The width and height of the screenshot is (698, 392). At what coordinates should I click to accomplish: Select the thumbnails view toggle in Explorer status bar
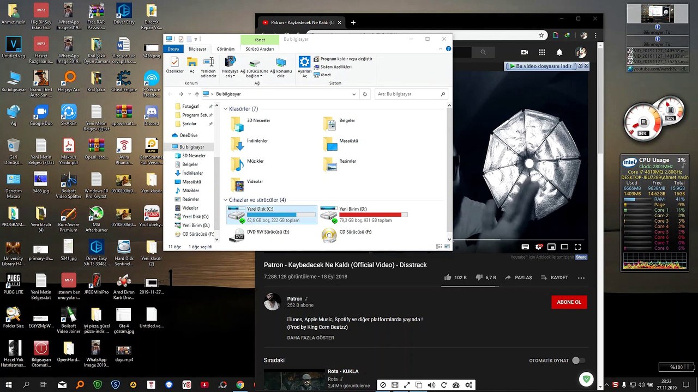(447, 247)
